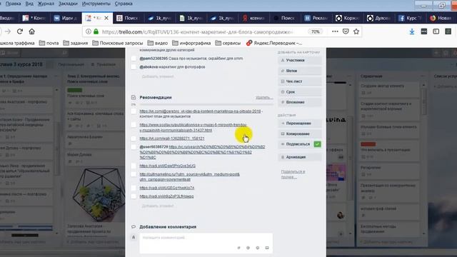Open the Закладки menu

point(68,4)
